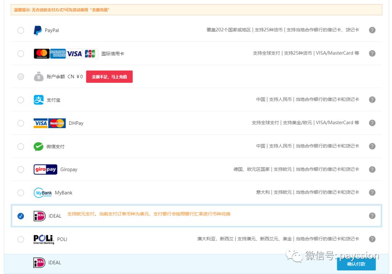This screenshot has height=274, width=392.
Task: Click the American Express logo
Action: (58, 53)
